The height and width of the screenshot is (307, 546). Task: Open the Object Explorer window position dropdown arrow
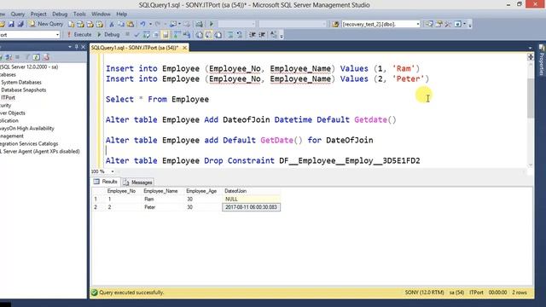(x=70, y=47)
